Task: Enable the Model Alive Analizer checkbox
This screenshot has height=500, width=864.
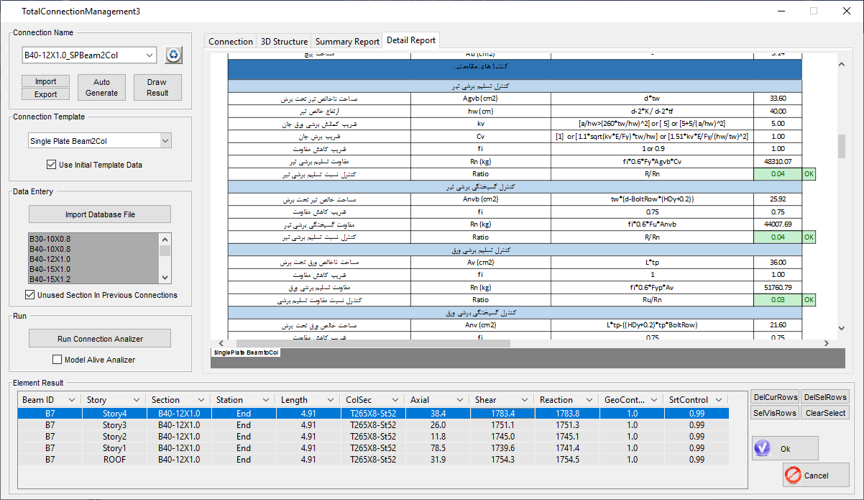Action: click(x=58, y=360)
